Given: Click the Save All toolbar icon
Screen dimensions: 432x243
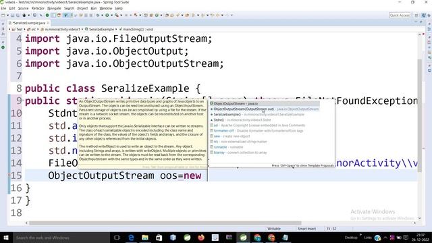Looking at the screenshot, I should pyautogui.click(x=18, y=15).
